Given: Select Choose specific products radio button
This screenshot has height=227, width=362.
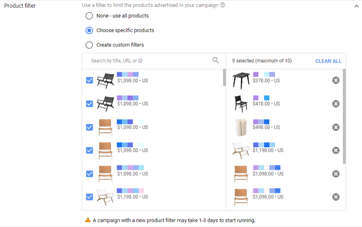Looking at the screenshot, I should point(89,30).
